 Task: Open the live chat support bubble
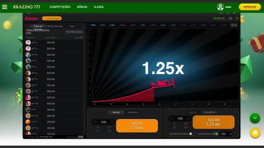(x=255, y=133)
